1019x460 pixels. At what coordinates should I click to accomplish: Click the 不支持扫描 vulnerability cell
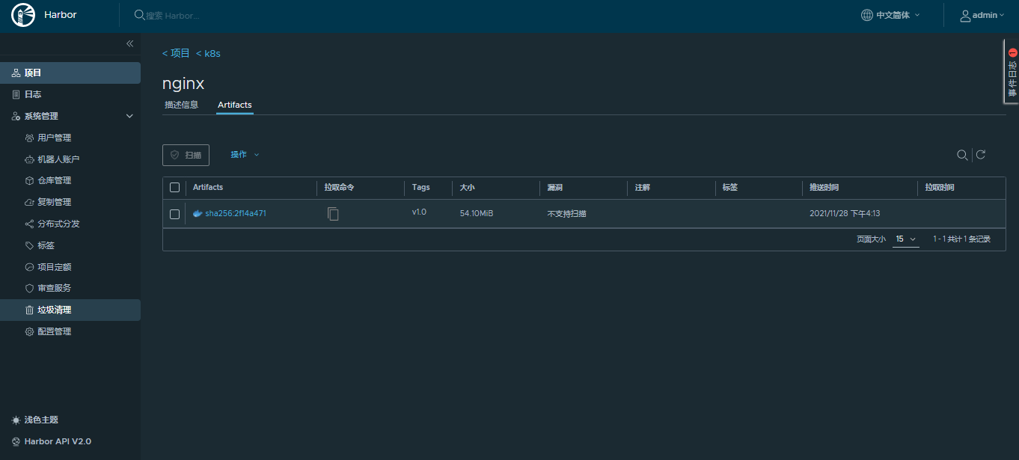click(566, 213)
